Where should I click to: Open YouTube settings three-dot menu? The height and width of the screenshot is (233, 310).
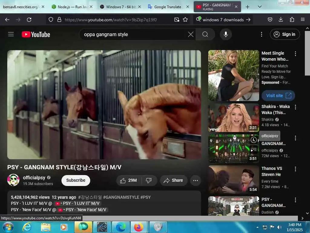pos(261,34)
